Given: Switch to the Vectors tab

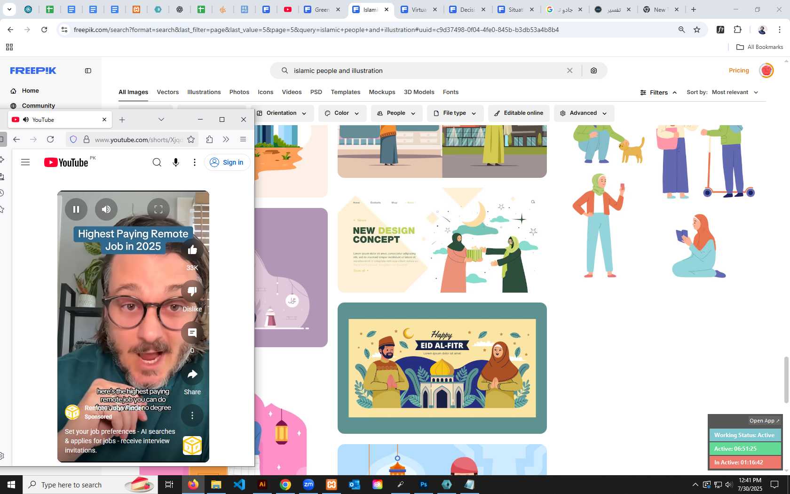Looking at the screenshot, I should coord(168,92).
